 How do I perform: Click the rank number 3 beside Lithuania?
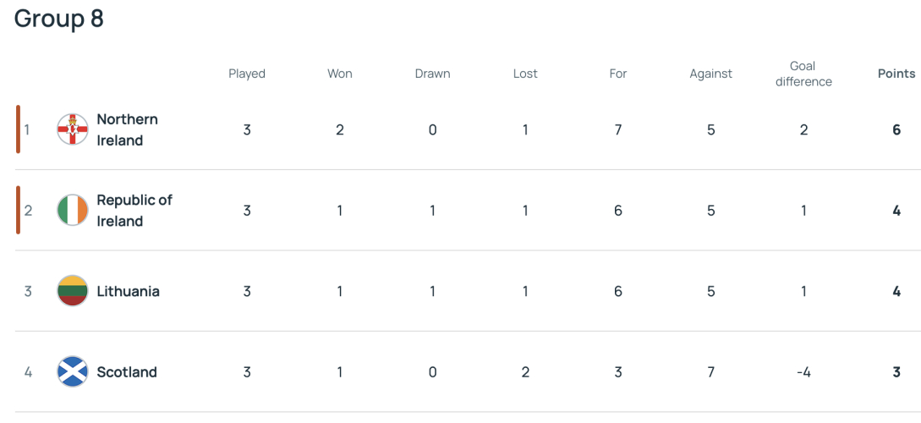pyautogui.click(x=28, y=291)
